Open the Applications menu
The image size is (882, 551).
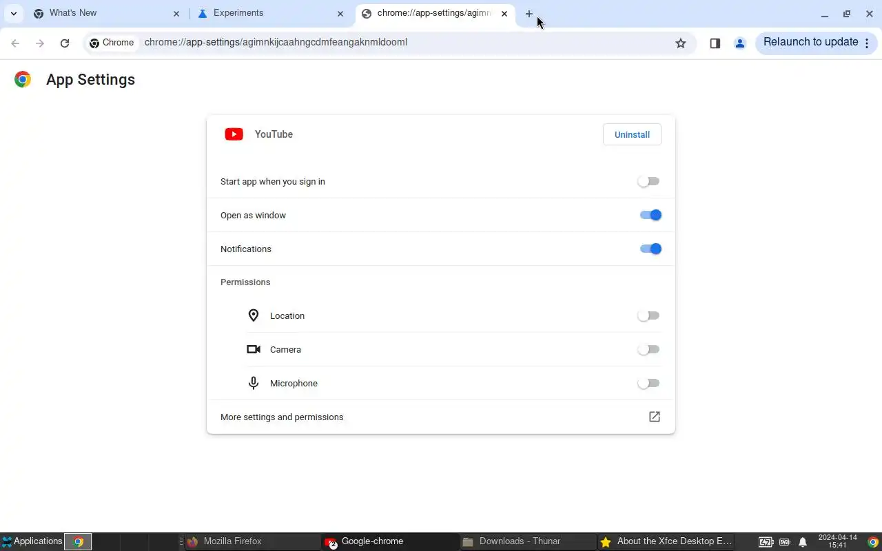[x=32, y=542]
